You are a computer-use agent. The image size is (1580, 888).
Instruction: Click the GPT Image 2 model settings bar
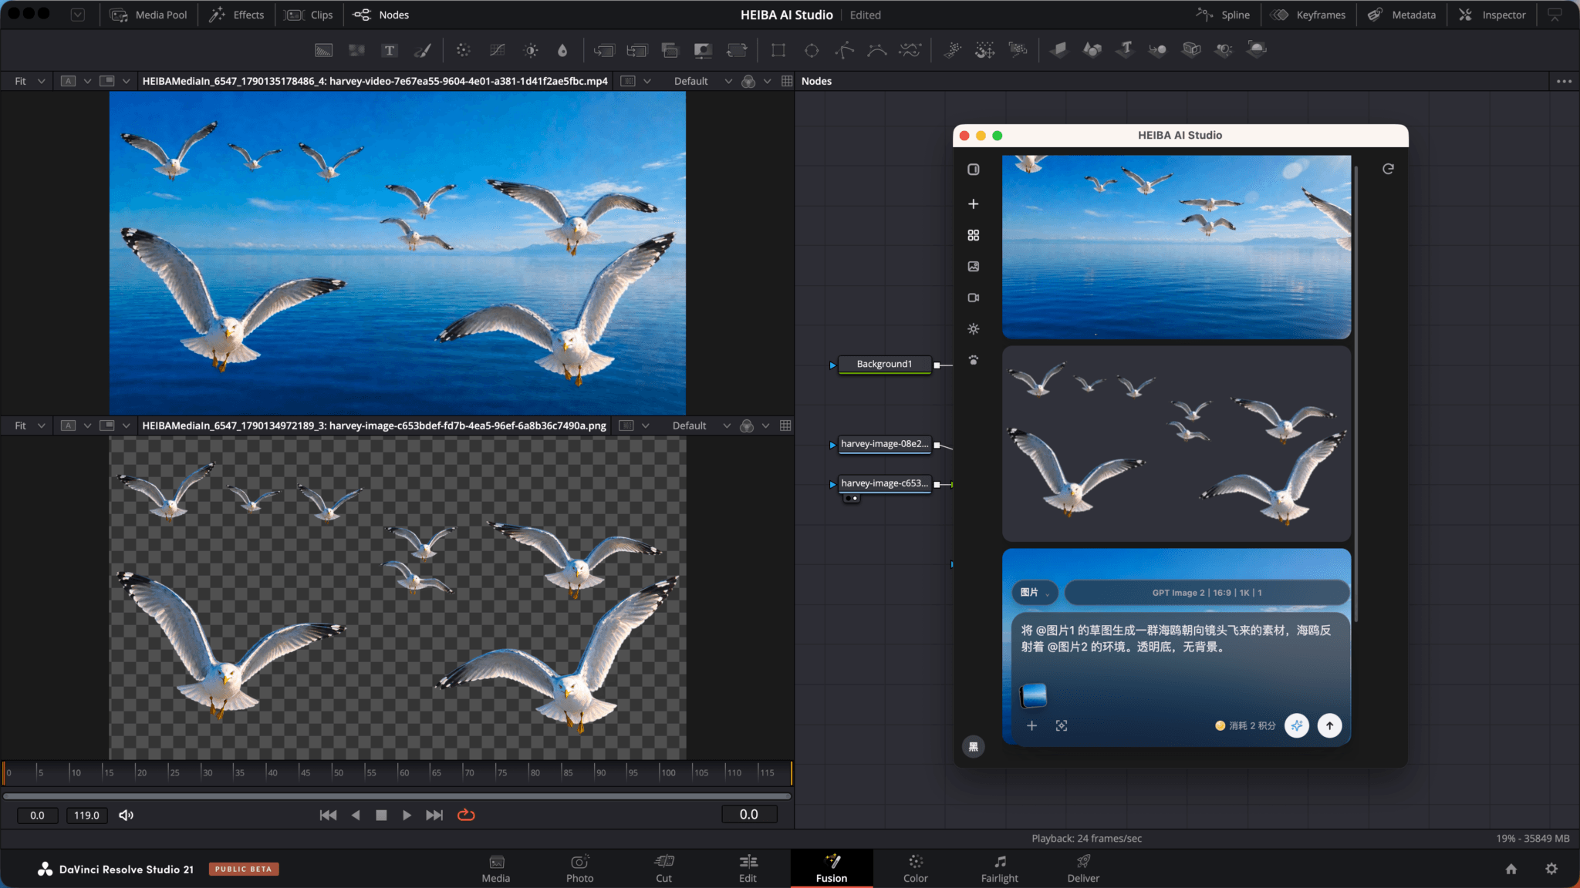[x=1207, y=592]
